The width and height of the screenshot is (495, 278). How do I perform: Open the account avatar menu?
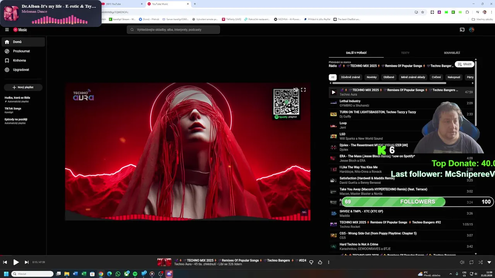471,30
